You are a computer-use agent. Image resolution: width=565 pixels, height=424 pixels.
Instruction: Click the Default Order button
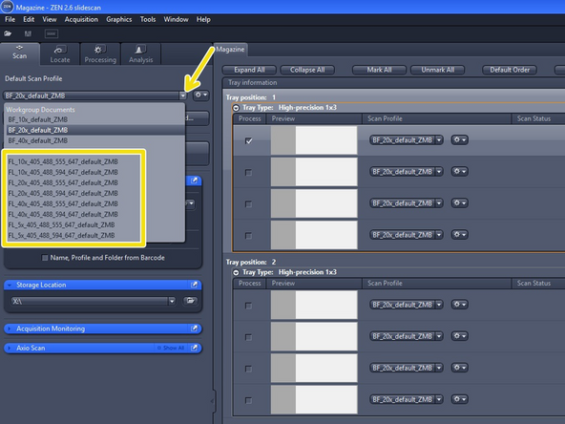tap(510, 70)
